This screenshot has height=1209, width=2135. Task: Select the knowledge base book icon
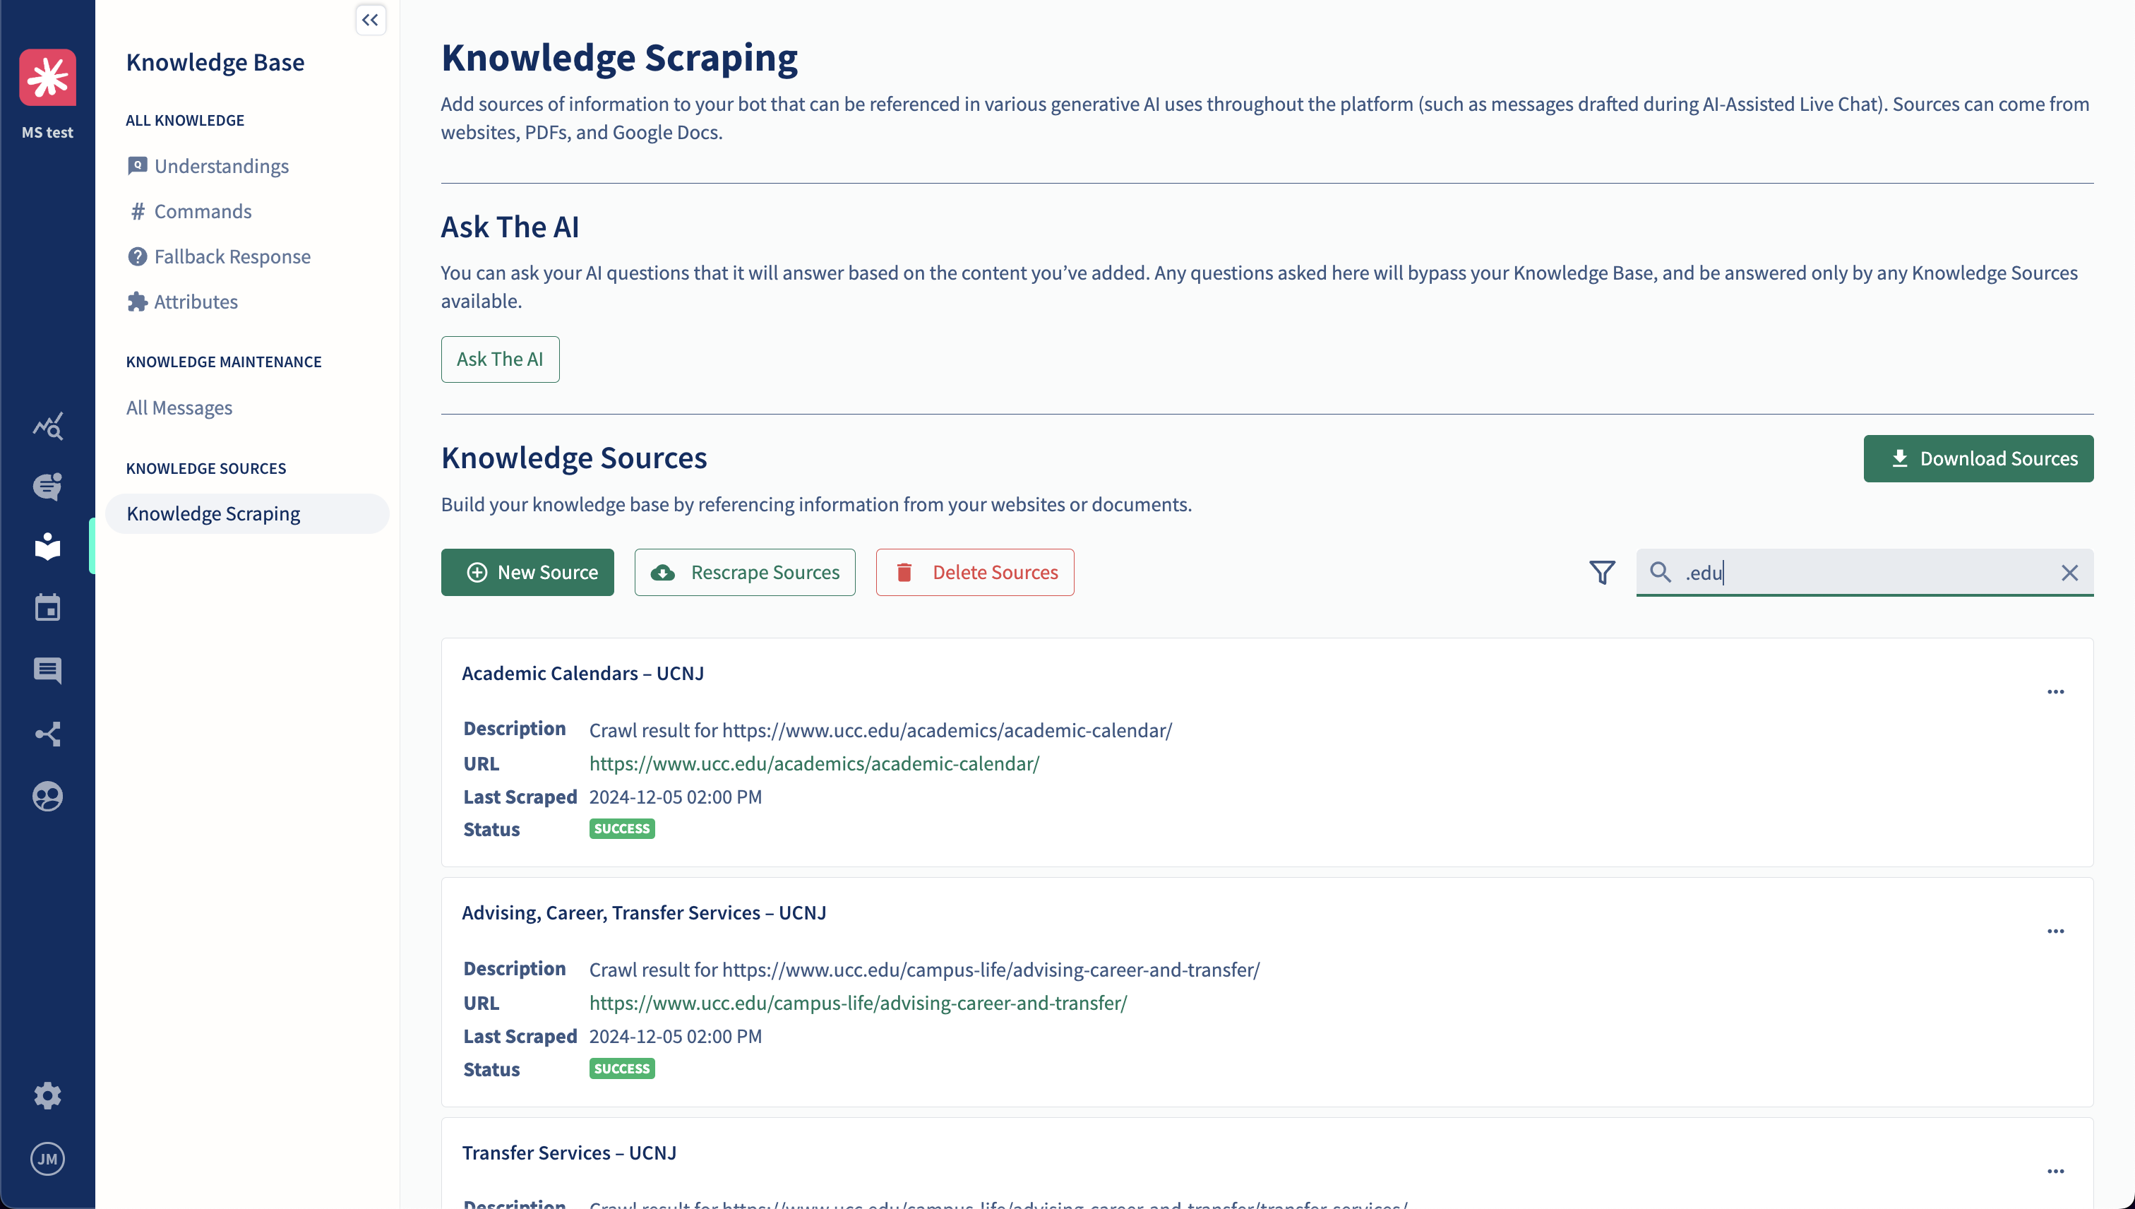tap(47, 547)
